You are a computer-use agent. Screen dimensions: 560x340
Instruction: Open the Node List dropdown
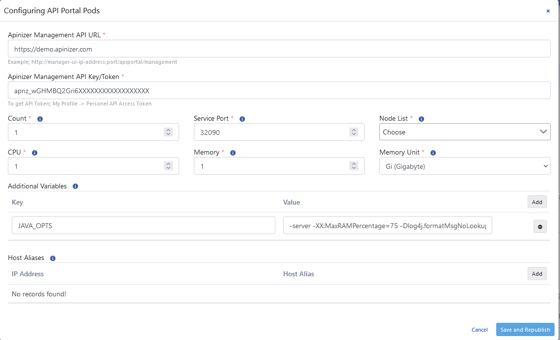pos(464,132)
